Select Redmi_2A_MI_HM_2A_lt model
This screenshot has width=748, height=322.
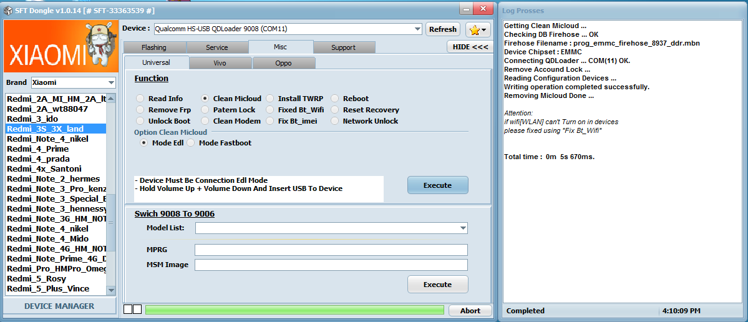coord(56,99)
